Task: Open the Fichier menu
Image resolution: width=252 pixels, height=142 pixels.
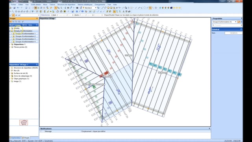Action: pos(13,4)
